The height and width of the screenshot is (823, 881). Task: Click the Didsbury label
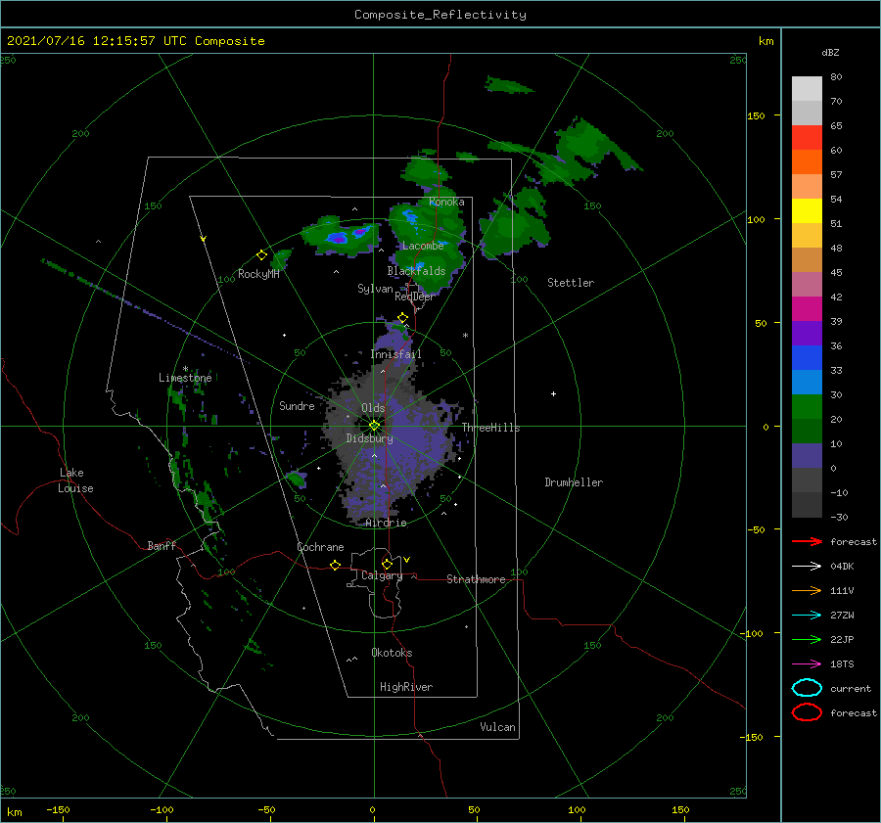click(369, 438)
